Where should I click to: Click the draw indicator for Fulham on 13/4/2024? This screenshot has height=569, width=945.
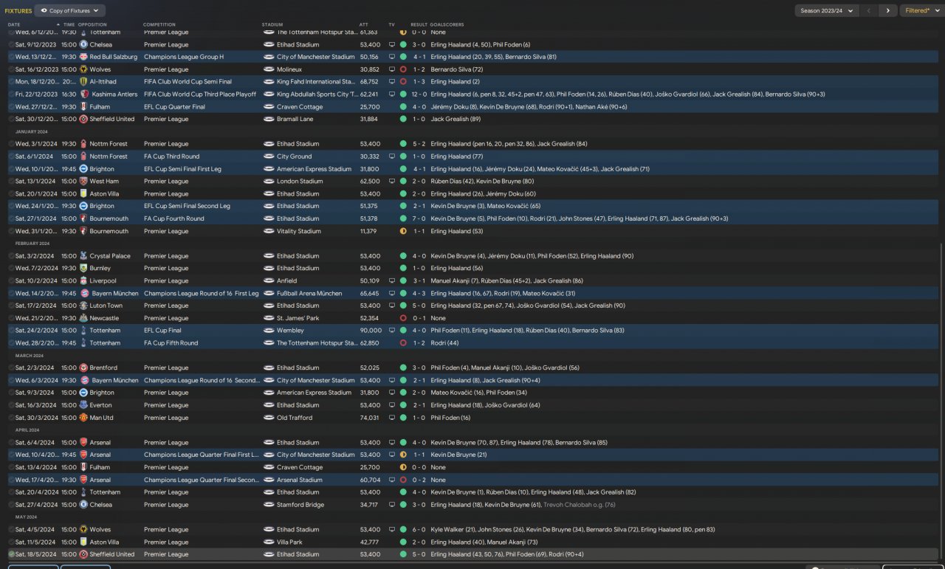[403, 467]
